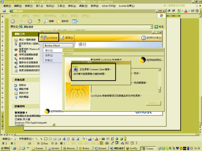This screenshot has height=151, width=202.
Task: Click the Line Style icon
Action: point(103,139)
